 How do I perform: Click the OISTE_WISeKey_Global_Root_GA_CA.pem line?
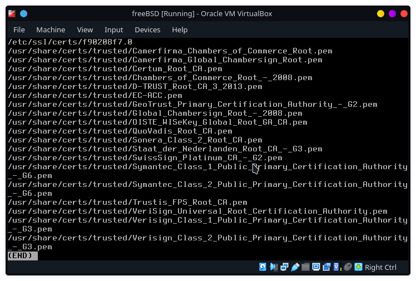tap(157, 122)
